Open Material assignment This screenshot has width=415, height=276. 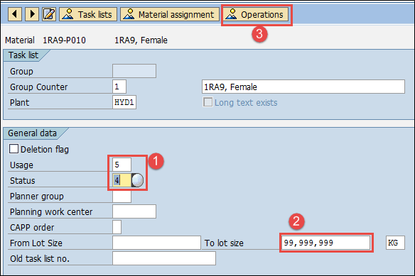point(170,14)
